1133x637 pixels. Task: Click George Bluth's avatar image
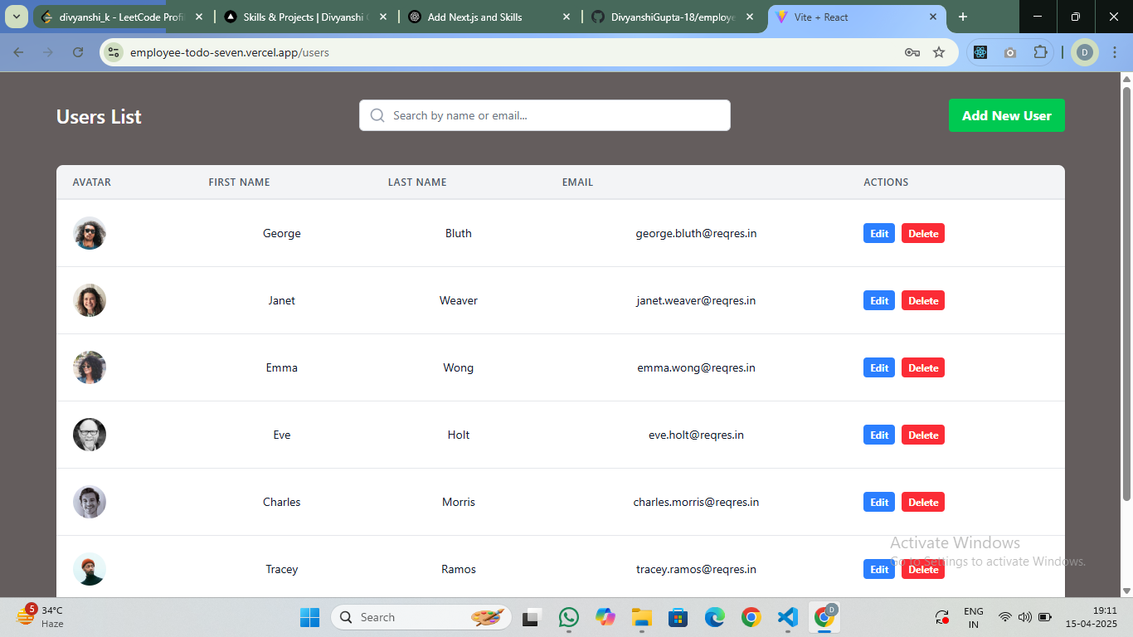(x=90, y=233)
